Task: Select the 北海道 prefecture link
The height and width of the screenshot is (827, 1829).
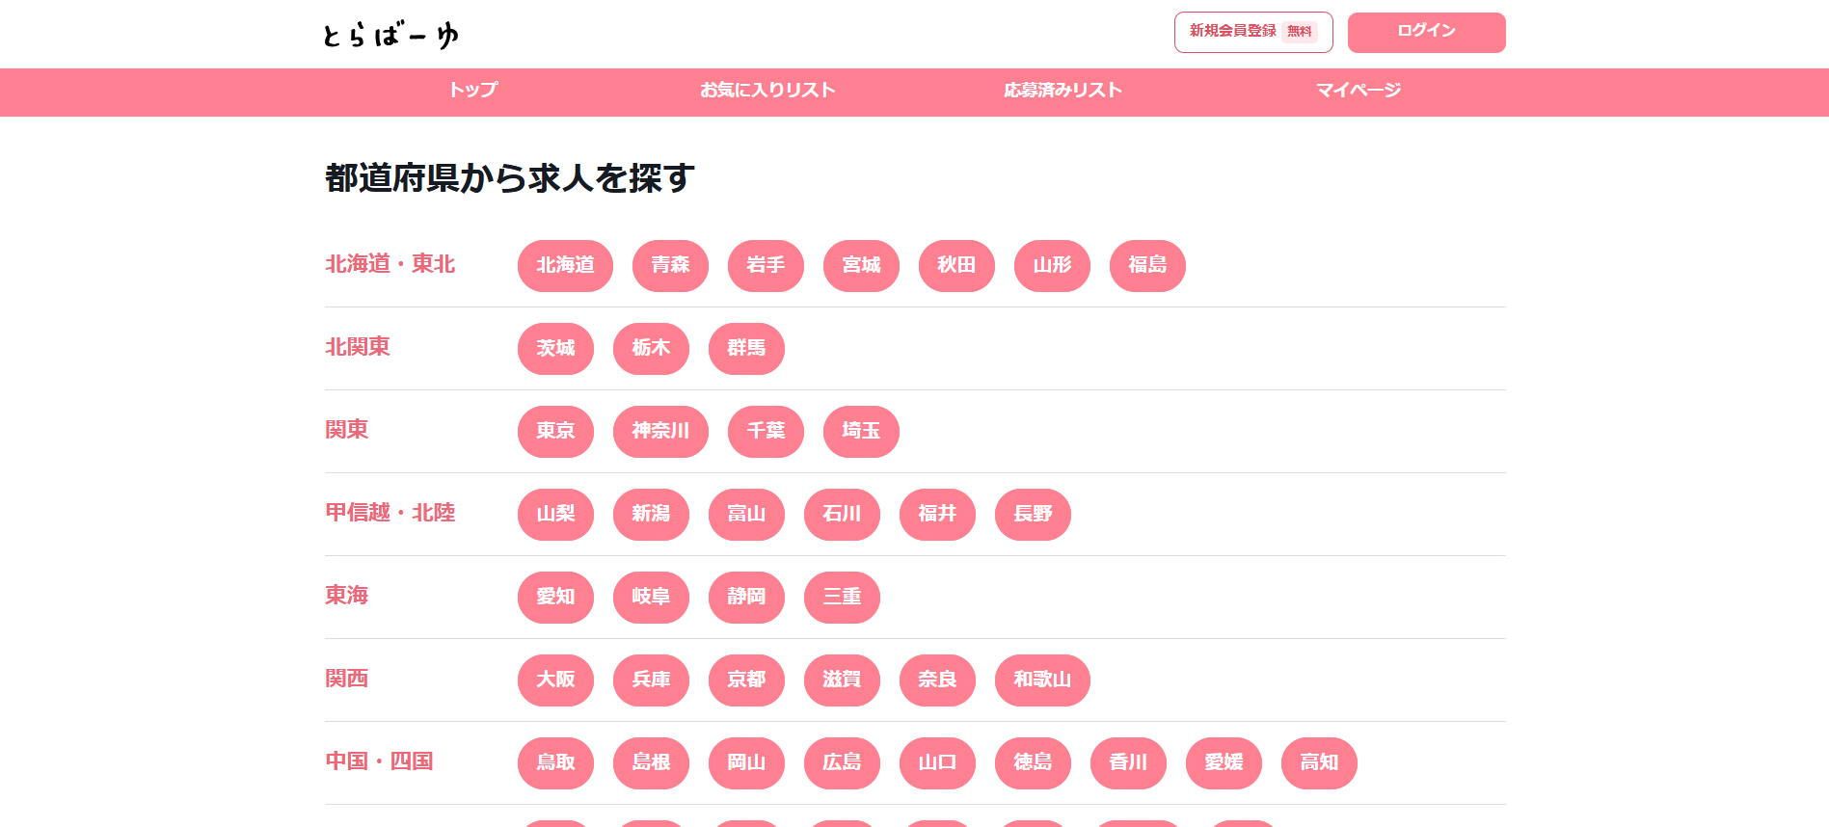Action: [x=565, y=265]
